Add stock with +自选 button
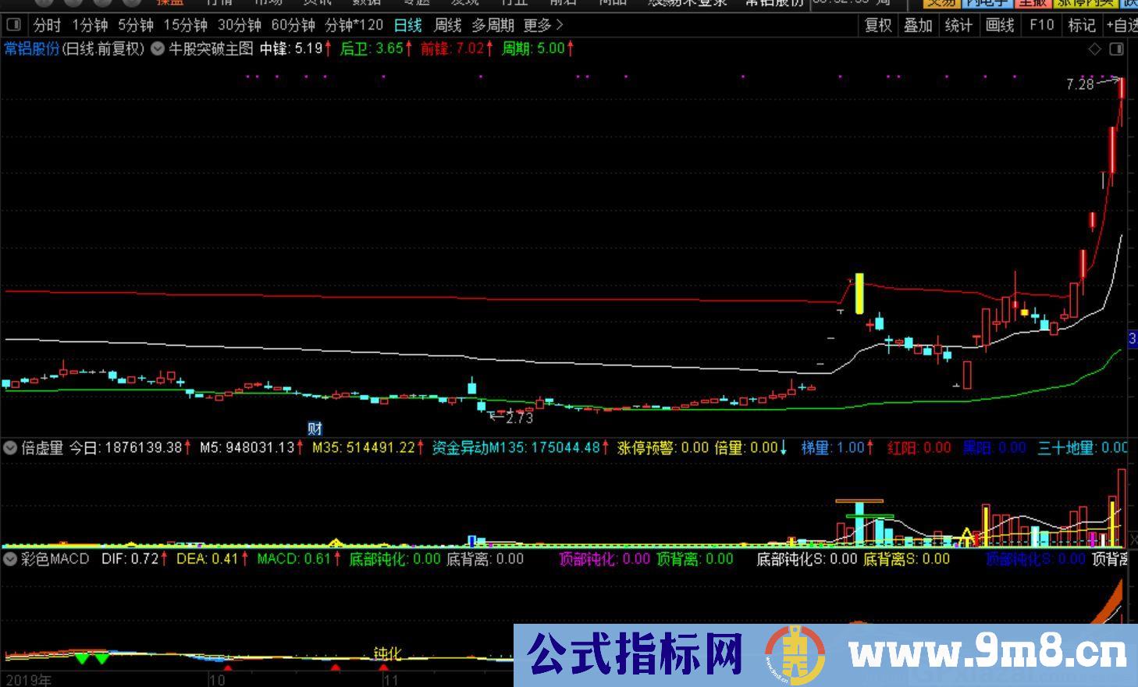The height and width of the screenshot is (687, 1138). pyautogui.click(x=1122, y=26)
